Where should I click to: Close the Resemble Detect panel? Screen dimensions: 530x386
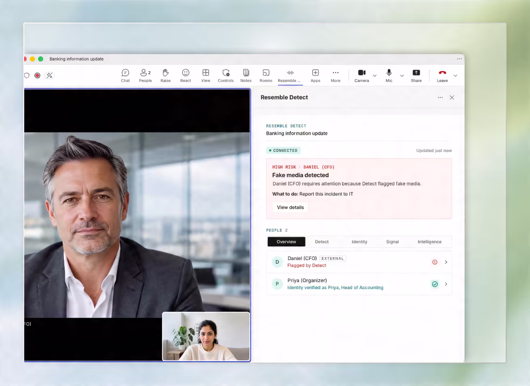click(452, 97)
